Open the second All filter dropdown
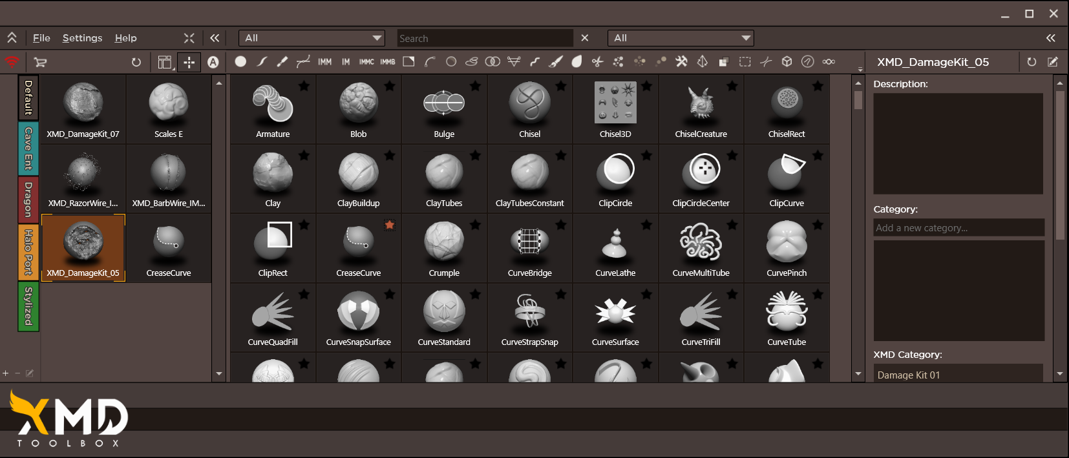 point(681,38)
